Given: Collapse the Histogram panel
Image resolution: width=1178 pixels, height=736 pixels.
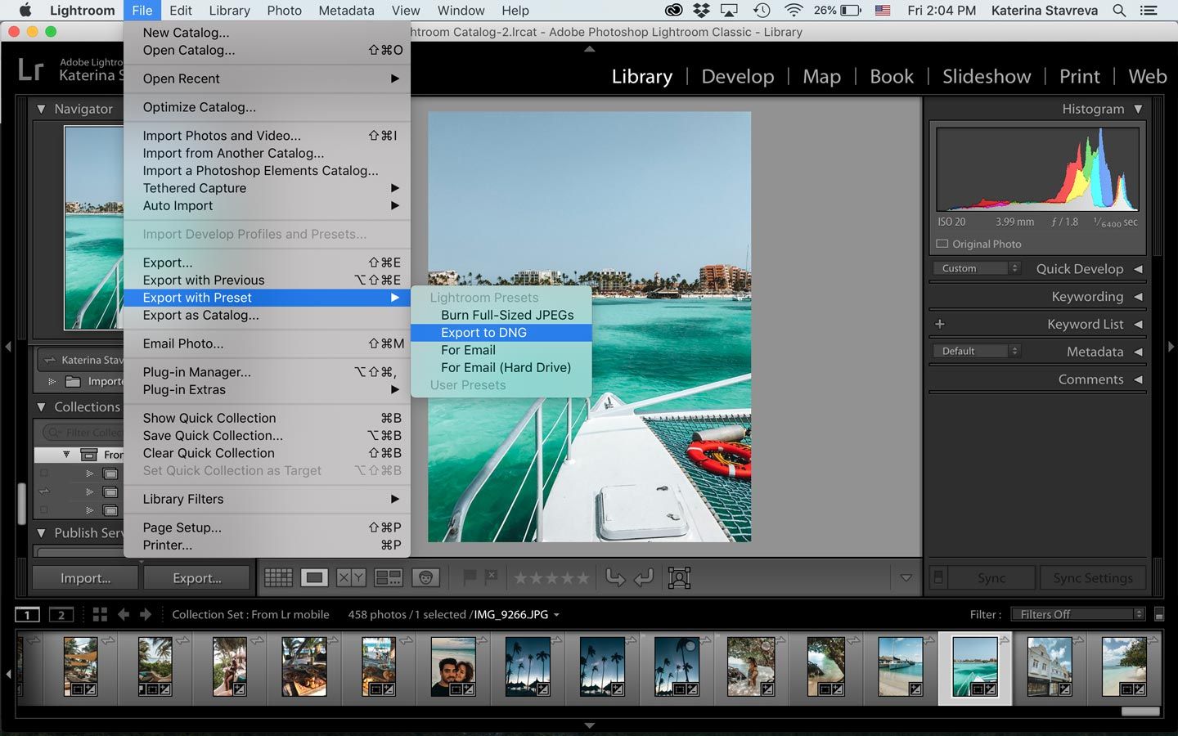Looking at the screenshot, I should pos(1138,109).
